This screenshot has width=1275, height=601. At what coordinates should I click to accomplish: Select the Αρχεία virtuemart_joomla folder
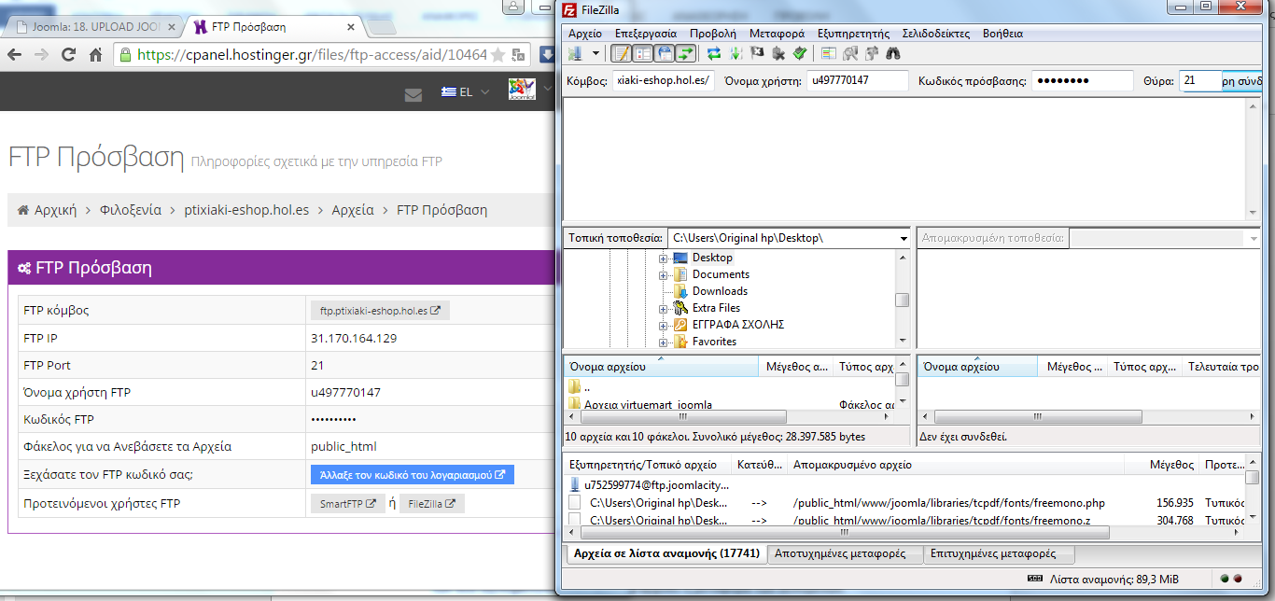[648, 405]
